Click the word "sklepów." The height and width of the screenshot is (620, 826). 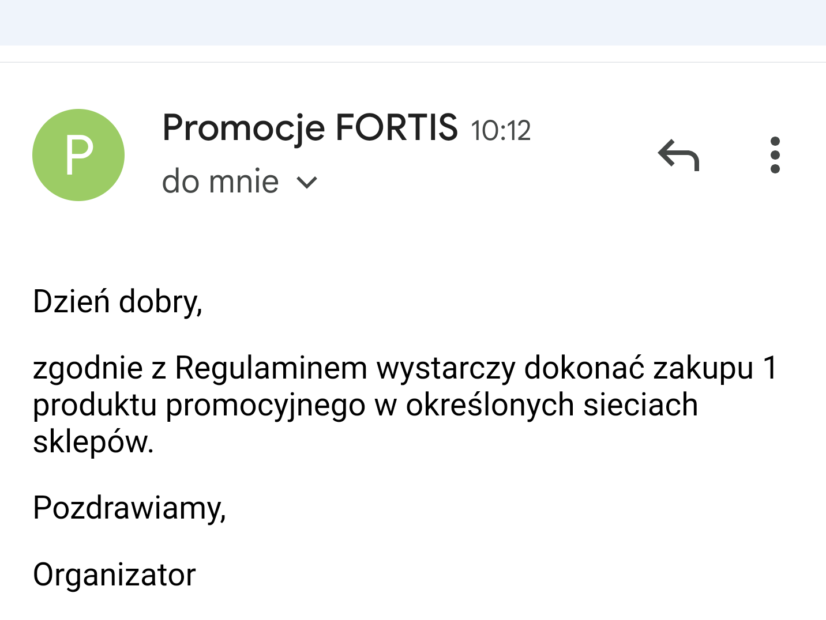(x=93, y=443)
